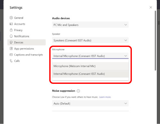Viewport: 160px width, 124px height.
Task: Choose Microphone (Webcam Internal Mic) option
Action: [x=90, y=66]
